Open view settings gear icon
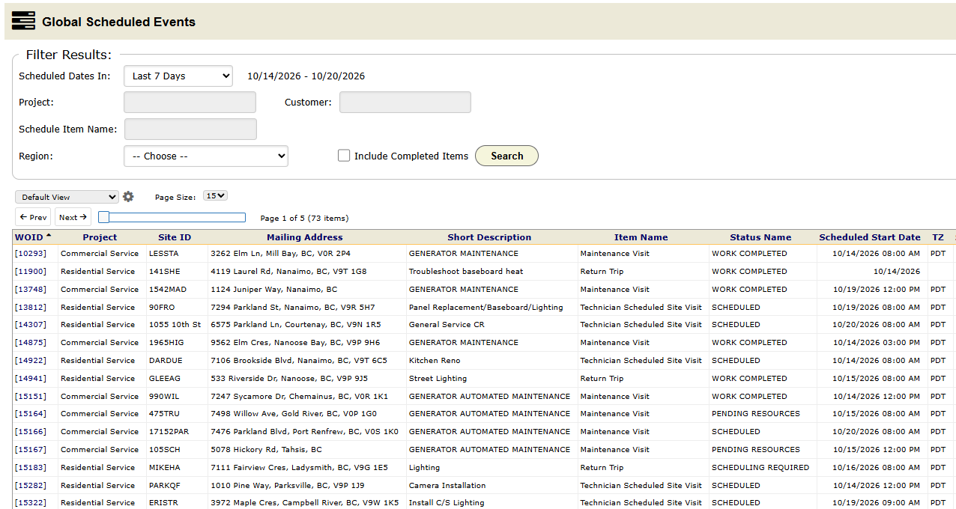The image size is (956, 509). pyautogui.click(x=128, y=197)
